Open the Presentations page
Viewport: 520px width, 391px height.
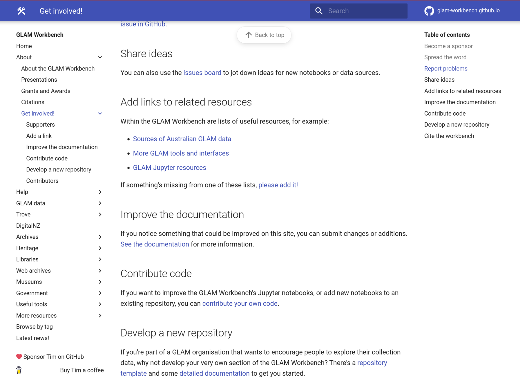[x=39, y=80]
